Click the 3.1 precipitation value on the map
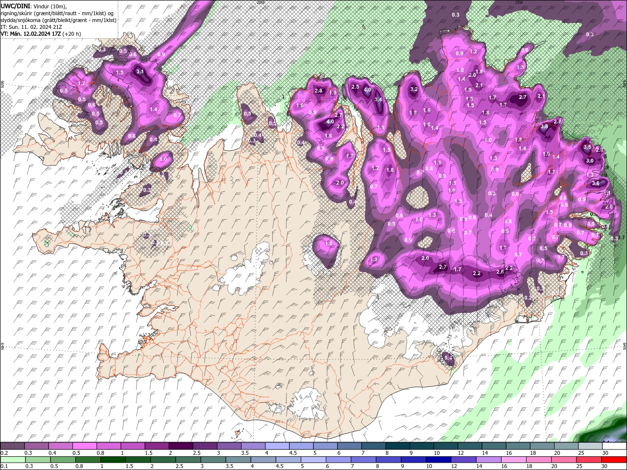The image size is (627, 470). pos(140,71)
